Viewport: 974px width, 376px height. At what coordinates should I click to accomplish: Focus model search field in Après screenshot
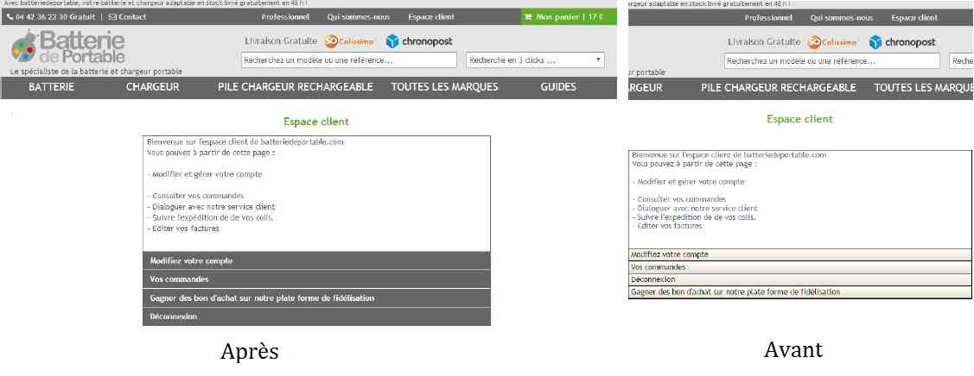(347, 60)
